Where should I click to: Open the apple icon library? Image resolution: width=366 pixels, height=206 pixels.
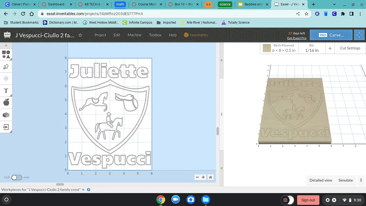click(x=6, y=103)
